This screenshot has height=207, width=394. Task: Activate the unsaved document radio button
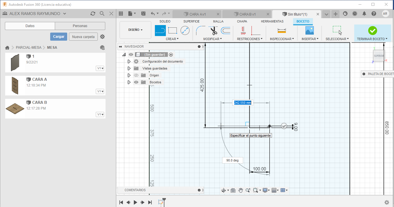[171, 54]
